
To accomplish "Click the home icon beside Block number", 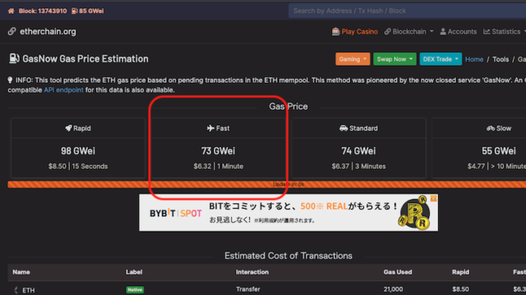I will (x=11, y=11).
